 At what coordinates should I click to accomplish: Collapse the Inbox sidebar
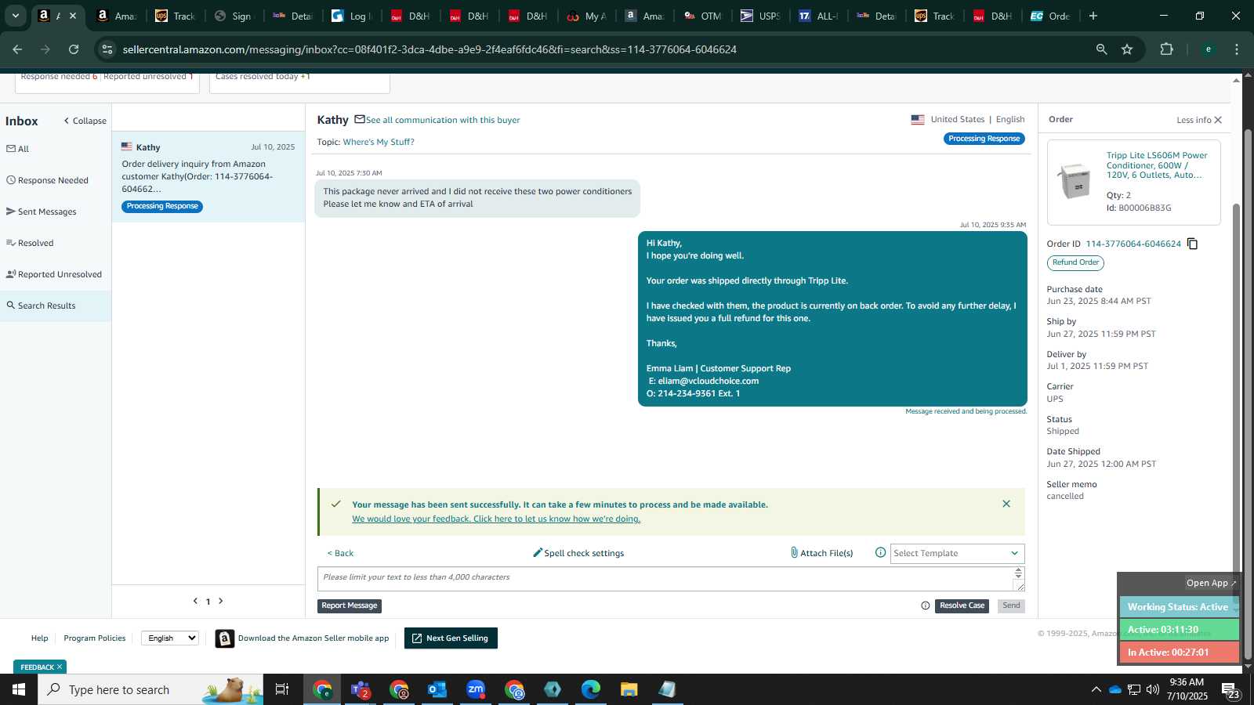pyautogui.click(x=85, y=121)
